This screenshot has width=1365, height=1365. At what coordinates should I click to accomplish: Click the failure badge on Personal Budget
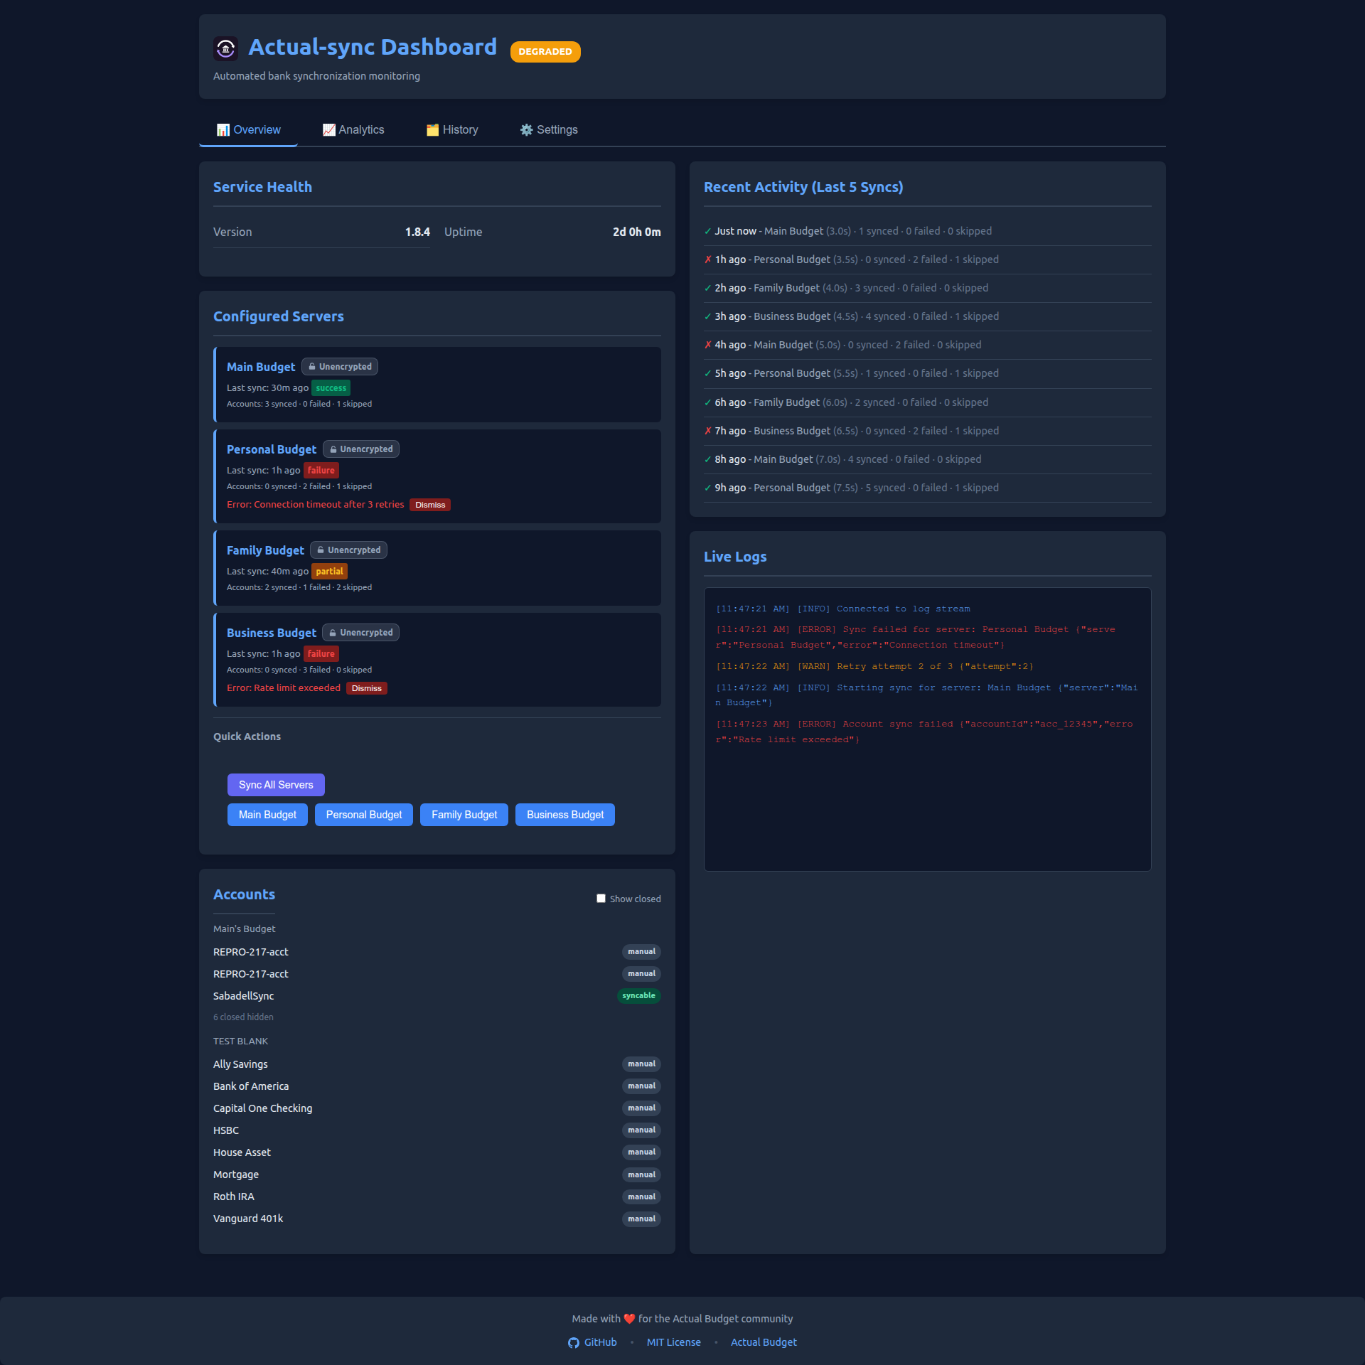click(x=321, y=471)
